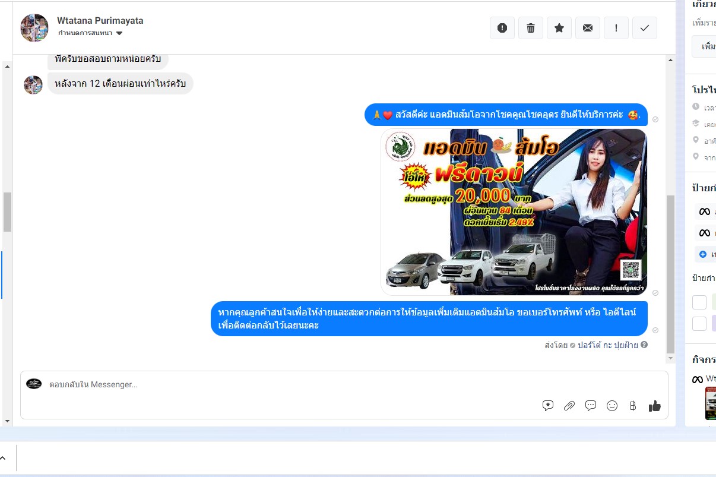The height and width of the screenshot is (477, 716).
Task: Open emoji picker smiley icon
Action: click(612, 406)
